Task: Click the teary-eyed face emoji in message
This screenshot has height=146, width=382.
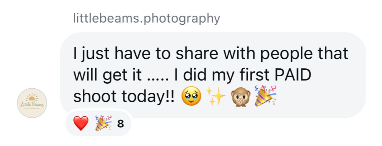Action: click(x=192, y=96)
